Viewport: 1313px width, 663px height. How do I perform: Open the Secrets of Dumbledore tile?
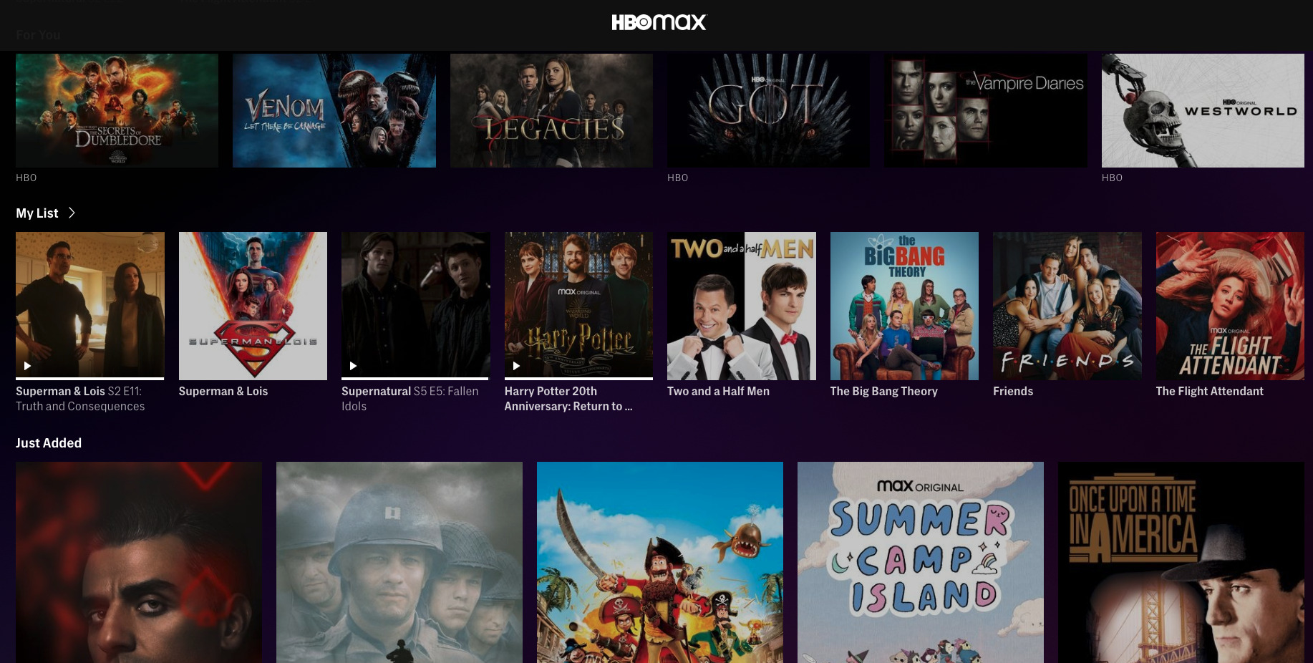(117, 110)
